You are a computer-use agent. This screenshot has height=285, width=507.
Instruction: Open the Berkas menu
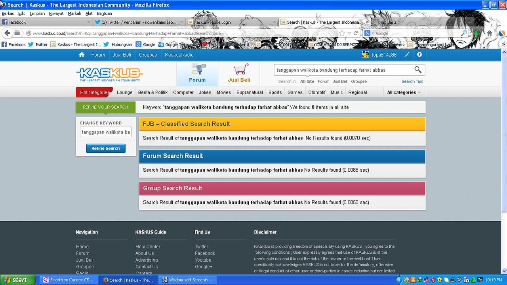[8, 13]
